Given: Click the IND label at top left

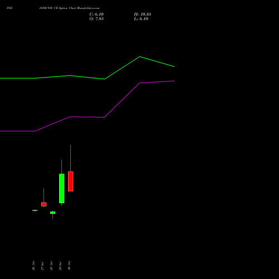Looking at the screenshot, I should point(9,8).
